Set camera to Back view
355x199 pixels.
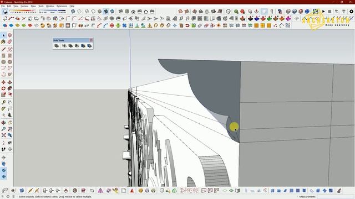click(146, 11)
